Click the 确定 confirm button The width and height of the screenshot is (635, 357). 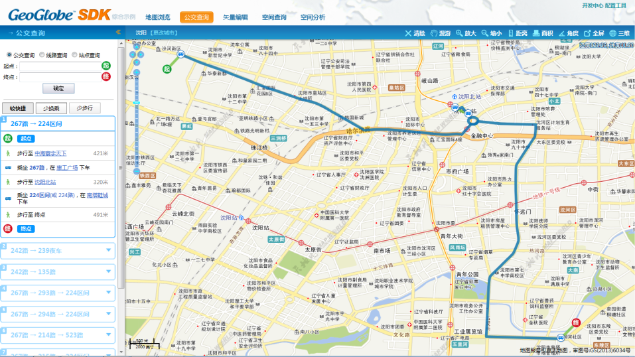[x=58, y=88]
